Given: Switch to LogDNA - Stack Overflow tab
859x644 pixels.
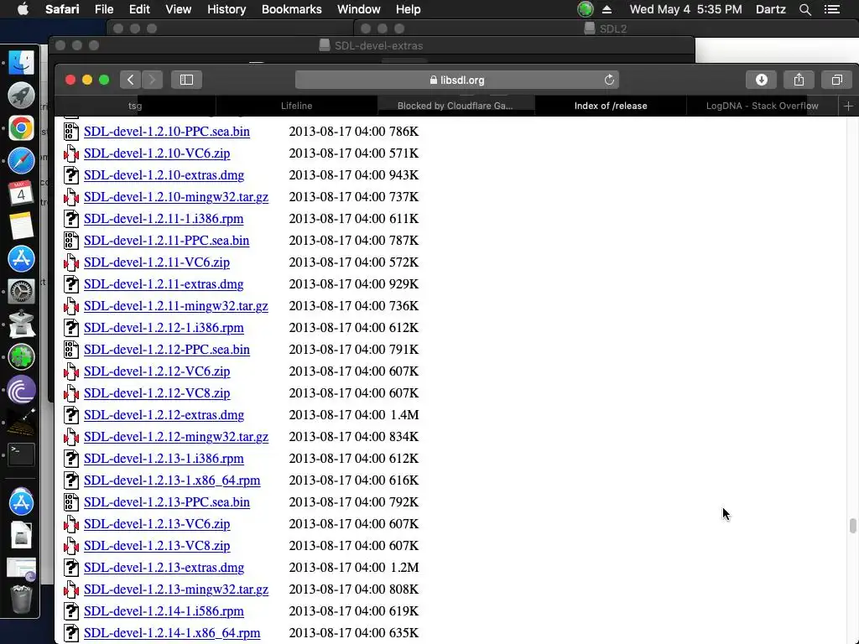Looking at the screenshot, I should [762, 106].
